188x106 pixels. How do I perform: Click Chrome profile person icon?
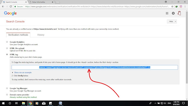pos(166,2)
